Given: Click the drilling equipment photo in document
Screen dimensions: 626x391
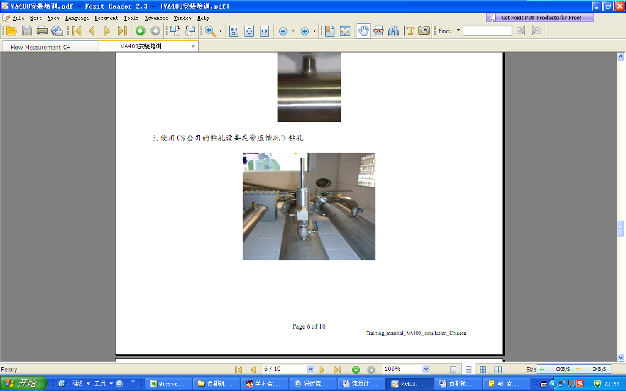Looking at the screenshot, I should point(309,206).
